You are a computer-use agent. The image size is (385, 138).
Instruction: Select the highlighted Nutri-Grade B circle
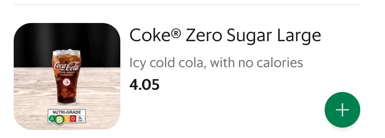click(x=59, y=119)
